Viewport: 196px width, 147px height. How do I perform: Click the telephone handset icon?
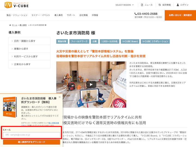coord(136,14)
